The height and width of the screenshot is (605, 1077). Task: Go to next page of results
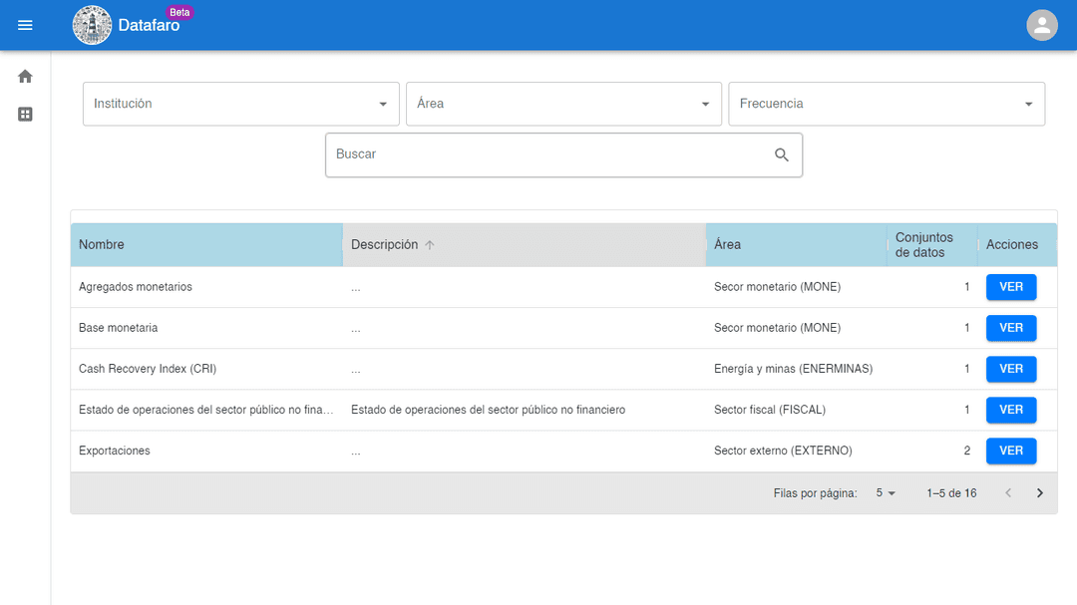[1040, 493]
